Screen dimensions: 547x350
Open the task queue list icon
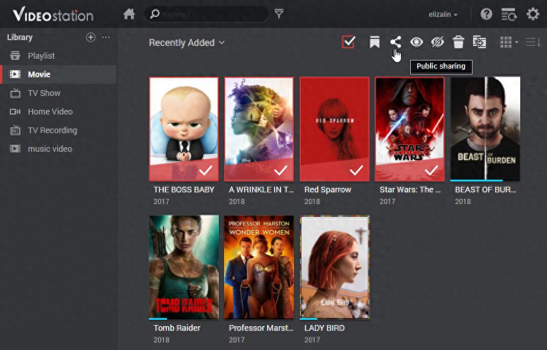coord(509,15)
